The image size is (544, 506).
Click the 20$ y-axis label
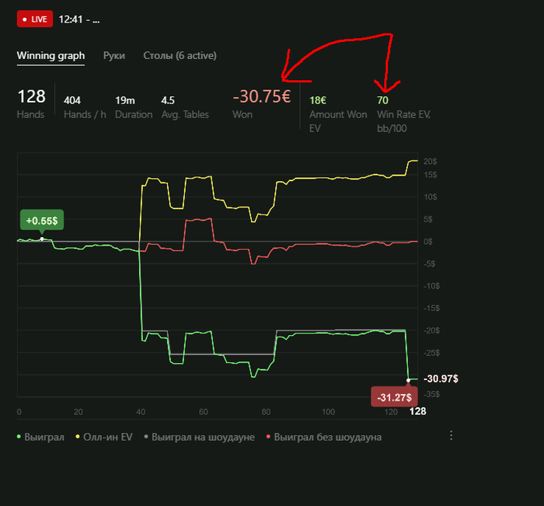click(431, 162)
